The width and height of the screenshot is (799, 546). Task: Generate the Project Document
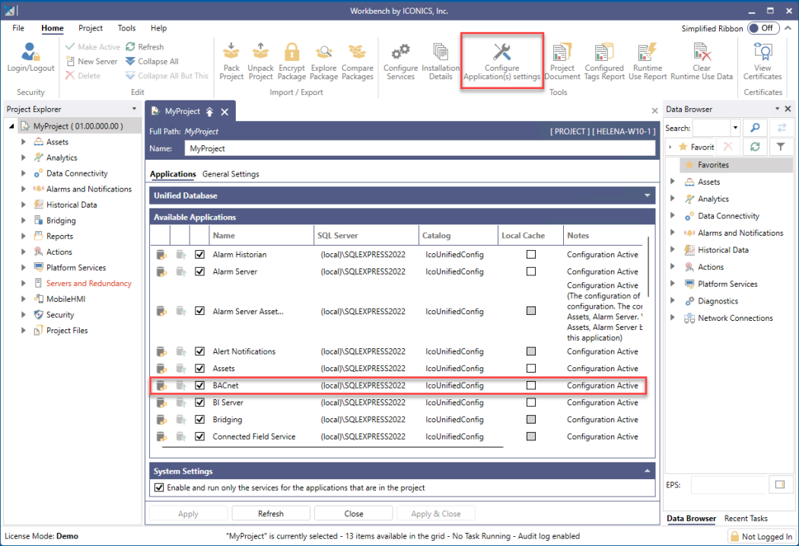coord(562,61)
